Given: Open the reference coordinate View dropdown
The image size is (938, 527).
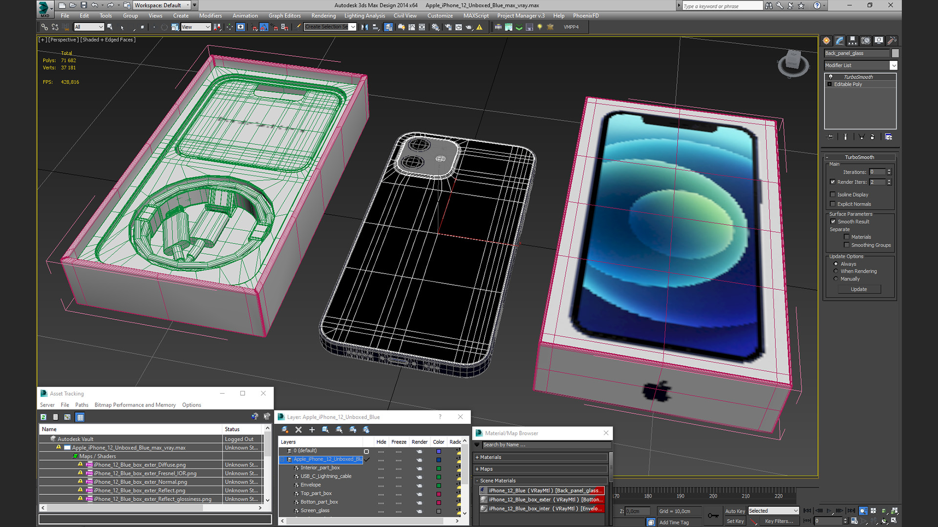Looking at the screenshot, I should [x=196, y=27].
